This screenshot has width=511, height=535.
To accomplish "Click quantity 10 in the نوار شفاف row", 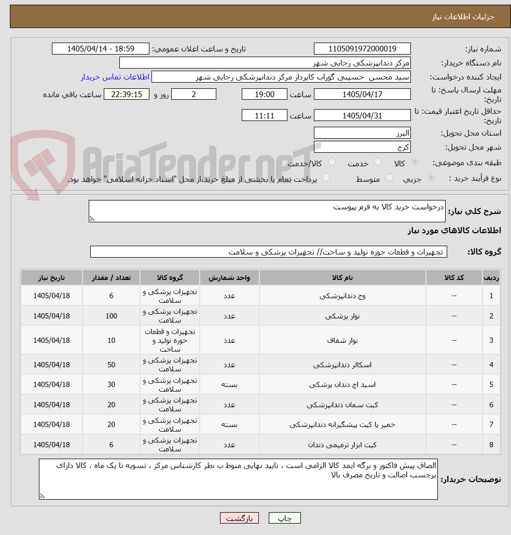I will click(111, 340).
